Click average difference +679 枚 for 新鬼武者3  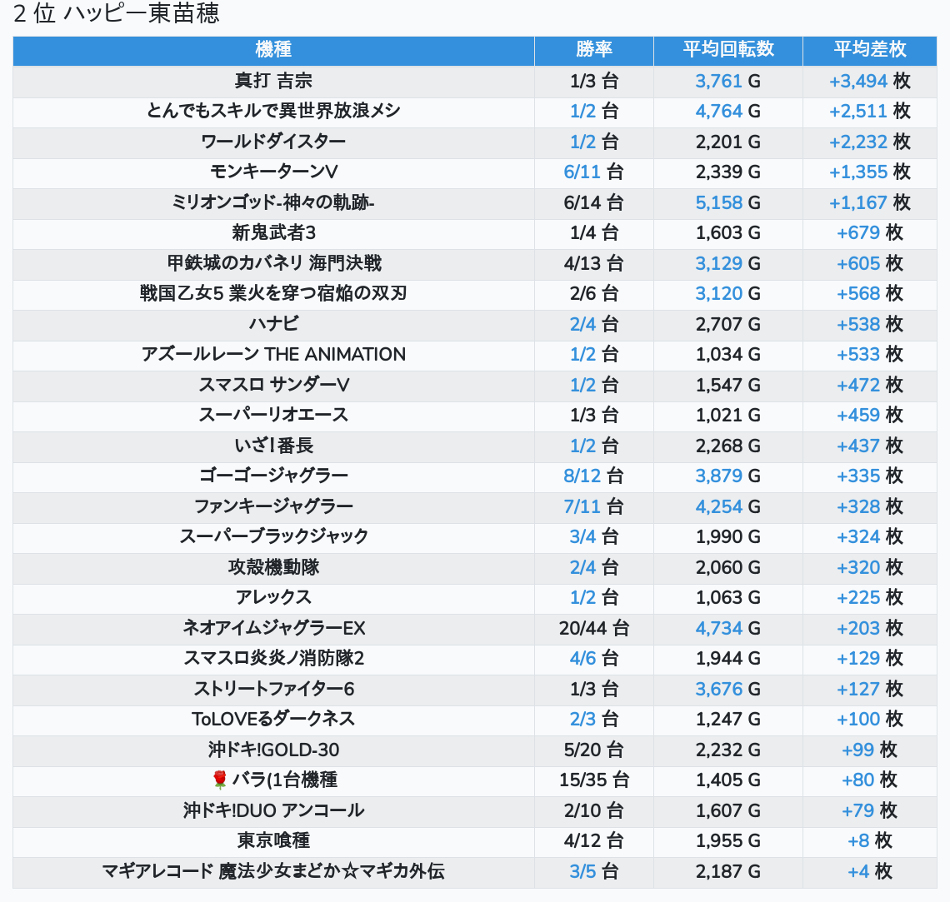869,233
